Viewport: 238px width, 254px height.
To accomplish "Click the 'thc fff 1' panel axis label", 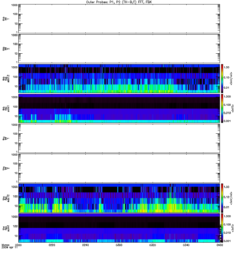I will pos(6,138).
